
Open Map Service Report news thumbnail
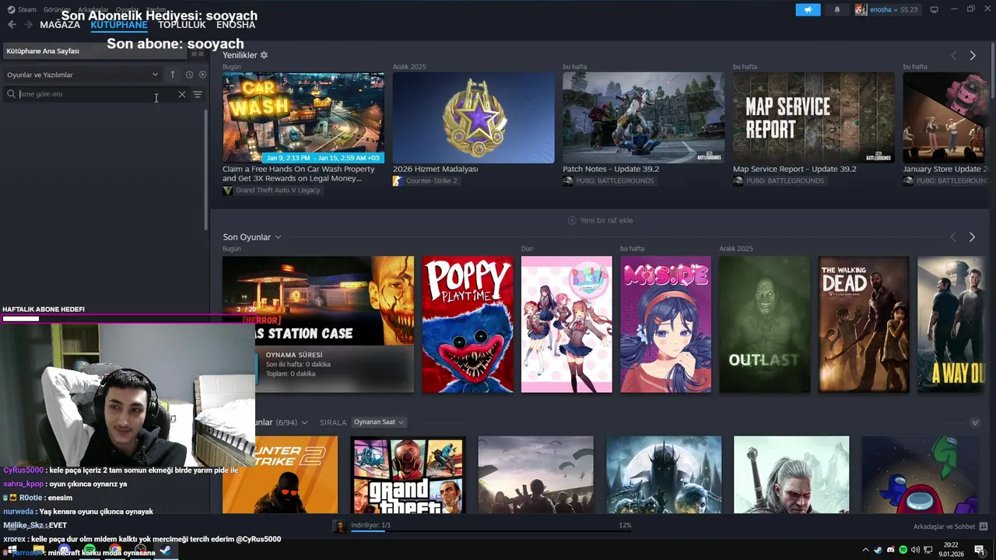point(814,117)
